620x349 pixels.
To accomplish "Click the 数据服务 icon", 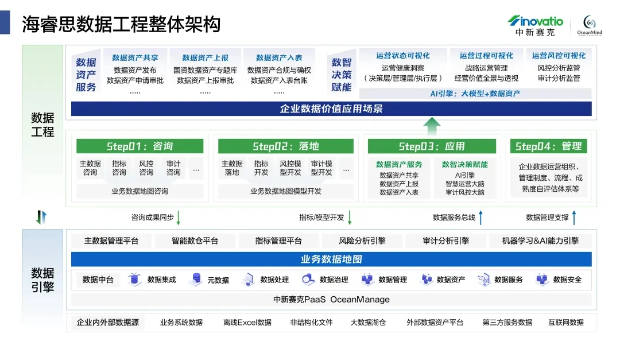I will [484, 280].
